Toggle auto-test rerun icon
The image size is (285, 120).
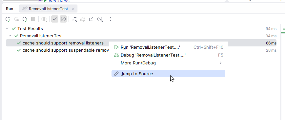[x=25, y=19]
